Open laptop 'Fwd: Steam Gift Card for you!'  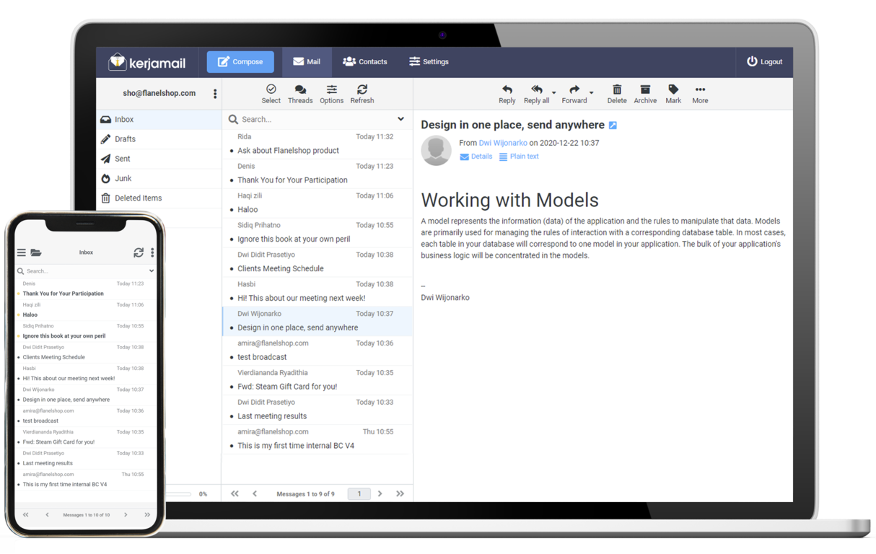pos(317,380)
